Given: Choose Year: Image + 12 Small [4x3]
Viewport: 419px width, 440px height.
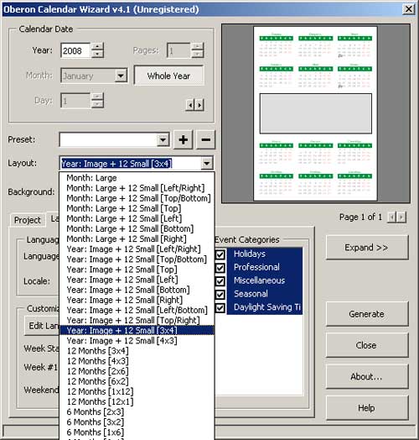Looking at the screenshot, I should [x=137, y=340].
